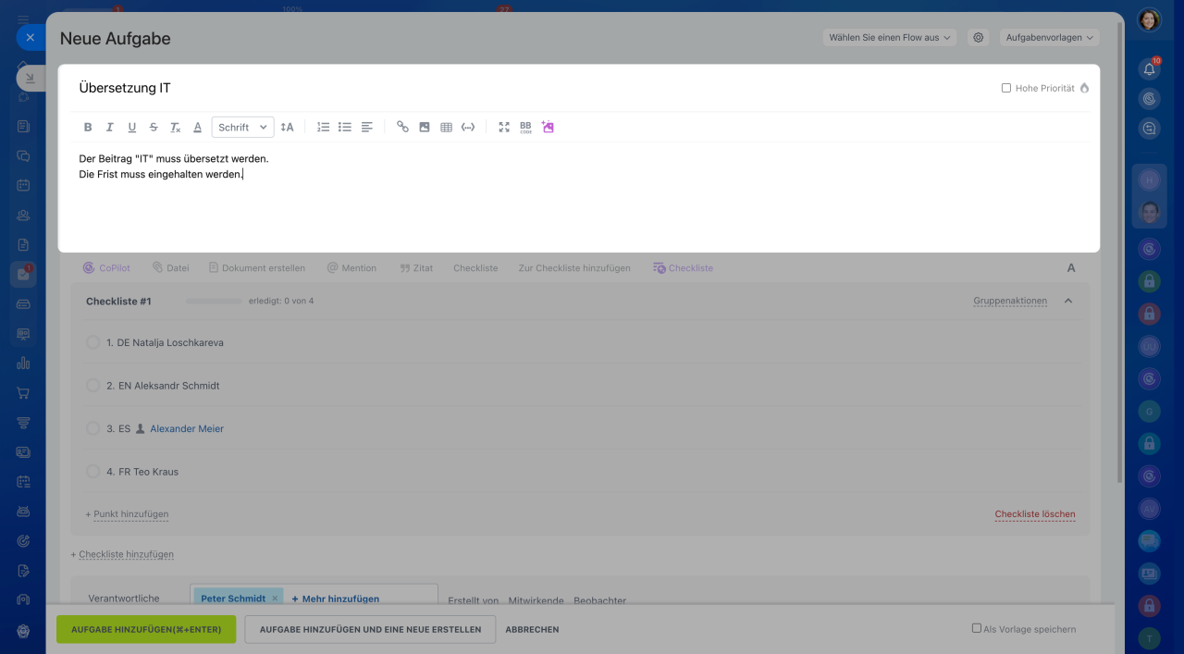The height and width of the screenshot is (654, 1184).
Task: Open text color picker icon
Action: (197, 128)
